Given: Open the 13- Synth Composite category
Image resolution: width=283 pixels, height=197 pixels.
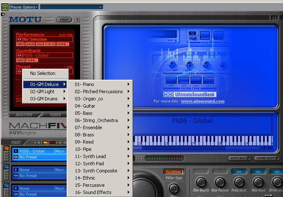Looking at the screenshot, I should pos(100,171).
